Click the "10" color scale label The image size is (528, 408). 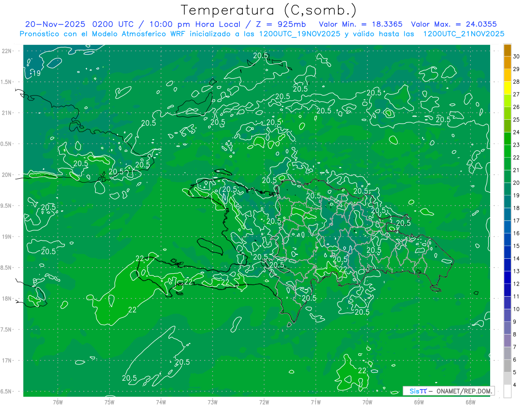coord(516,309)
